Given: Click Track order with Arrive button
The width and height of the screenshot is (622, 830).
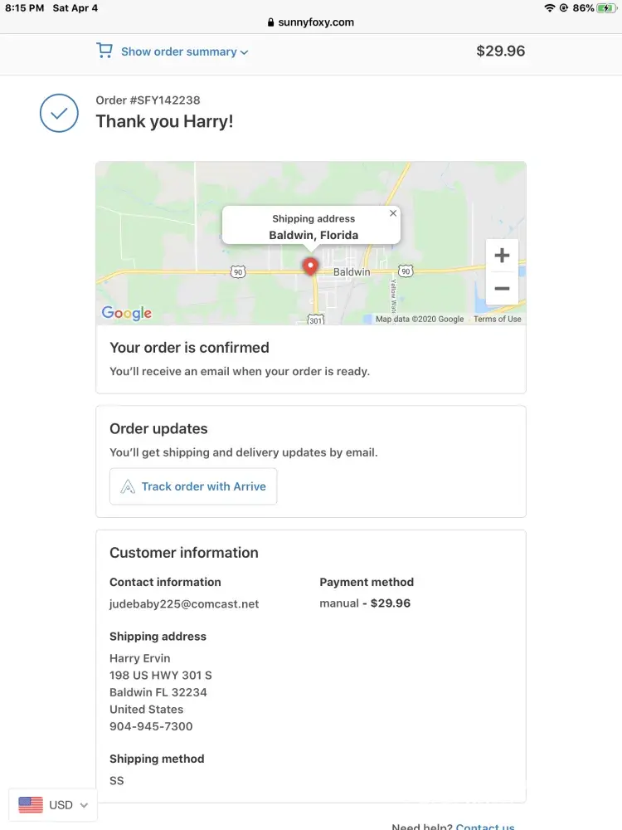Looking at the screenshot, I should tap(193, 486).
